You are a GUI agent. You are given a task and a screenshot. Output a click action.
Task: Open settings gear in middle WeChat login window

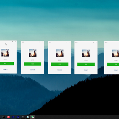67,42
